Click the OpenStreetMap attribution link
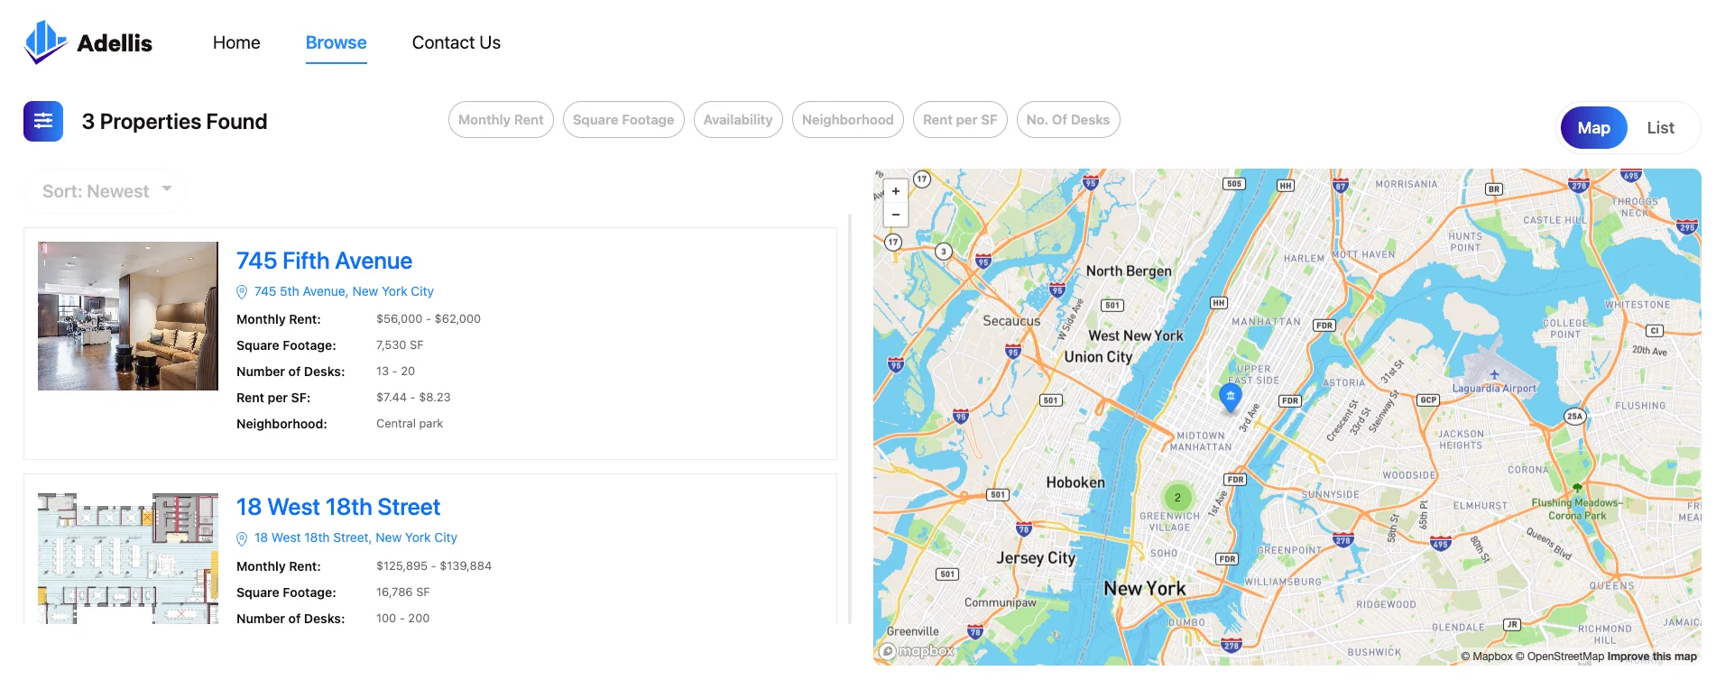Image resolution: width=1725 pixels, height=680 pixels. (1560, 657)
